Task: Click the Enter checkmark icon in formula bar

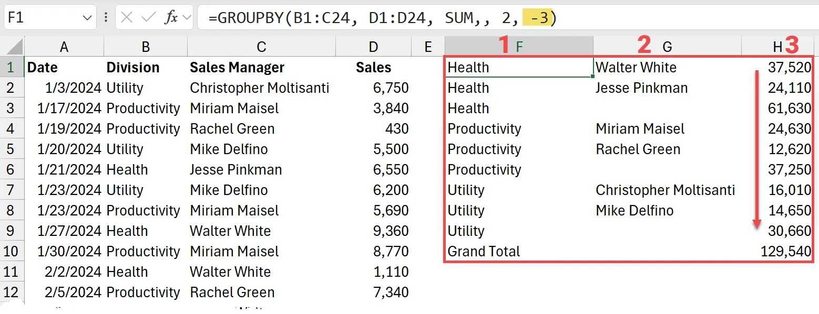Action: tap(149, 18)
